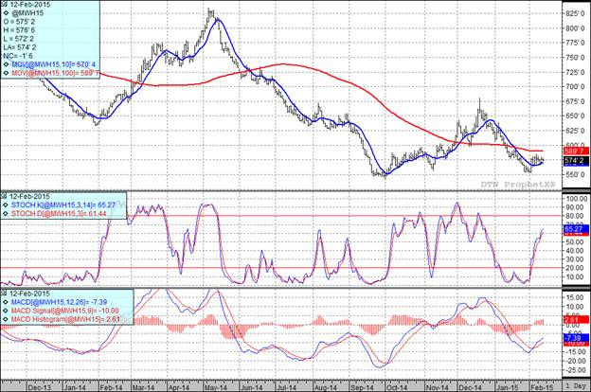Screen dimensions: 591x392
Task: Click the diamond marker next to @MWH15
Action: (6, 13)
